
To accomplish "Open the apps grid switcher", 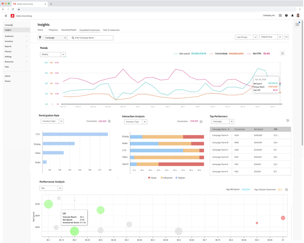I will coord(280,15).
